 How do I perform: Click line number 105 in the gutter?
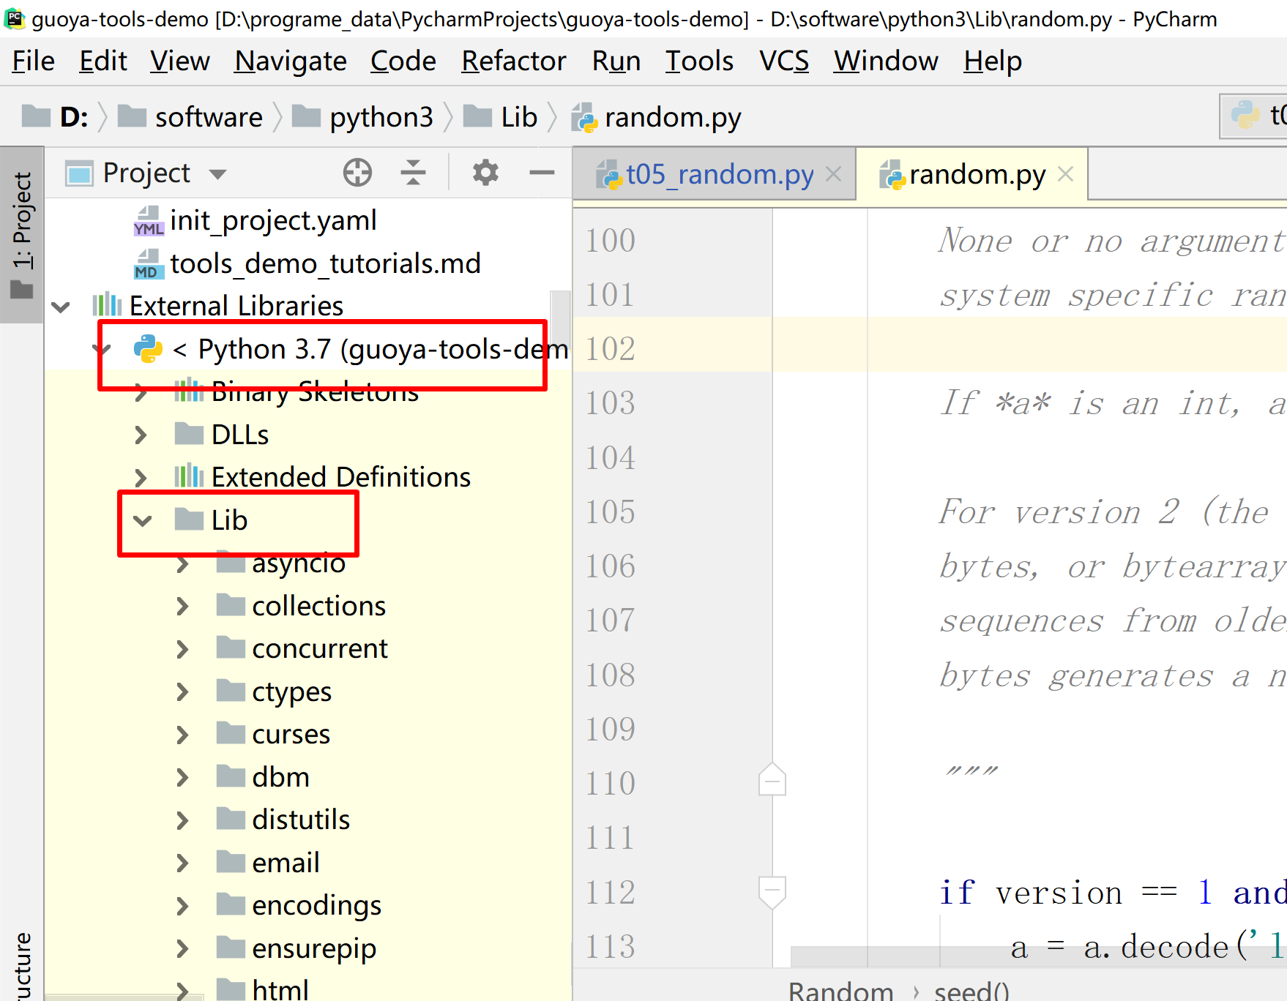click(x=610, y=511)
